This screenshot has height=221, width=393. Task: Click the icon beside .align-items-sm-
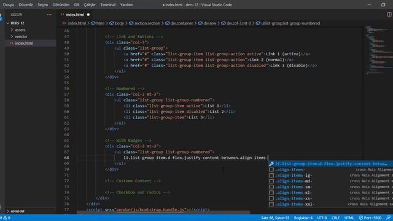click(x=271, y=187)
